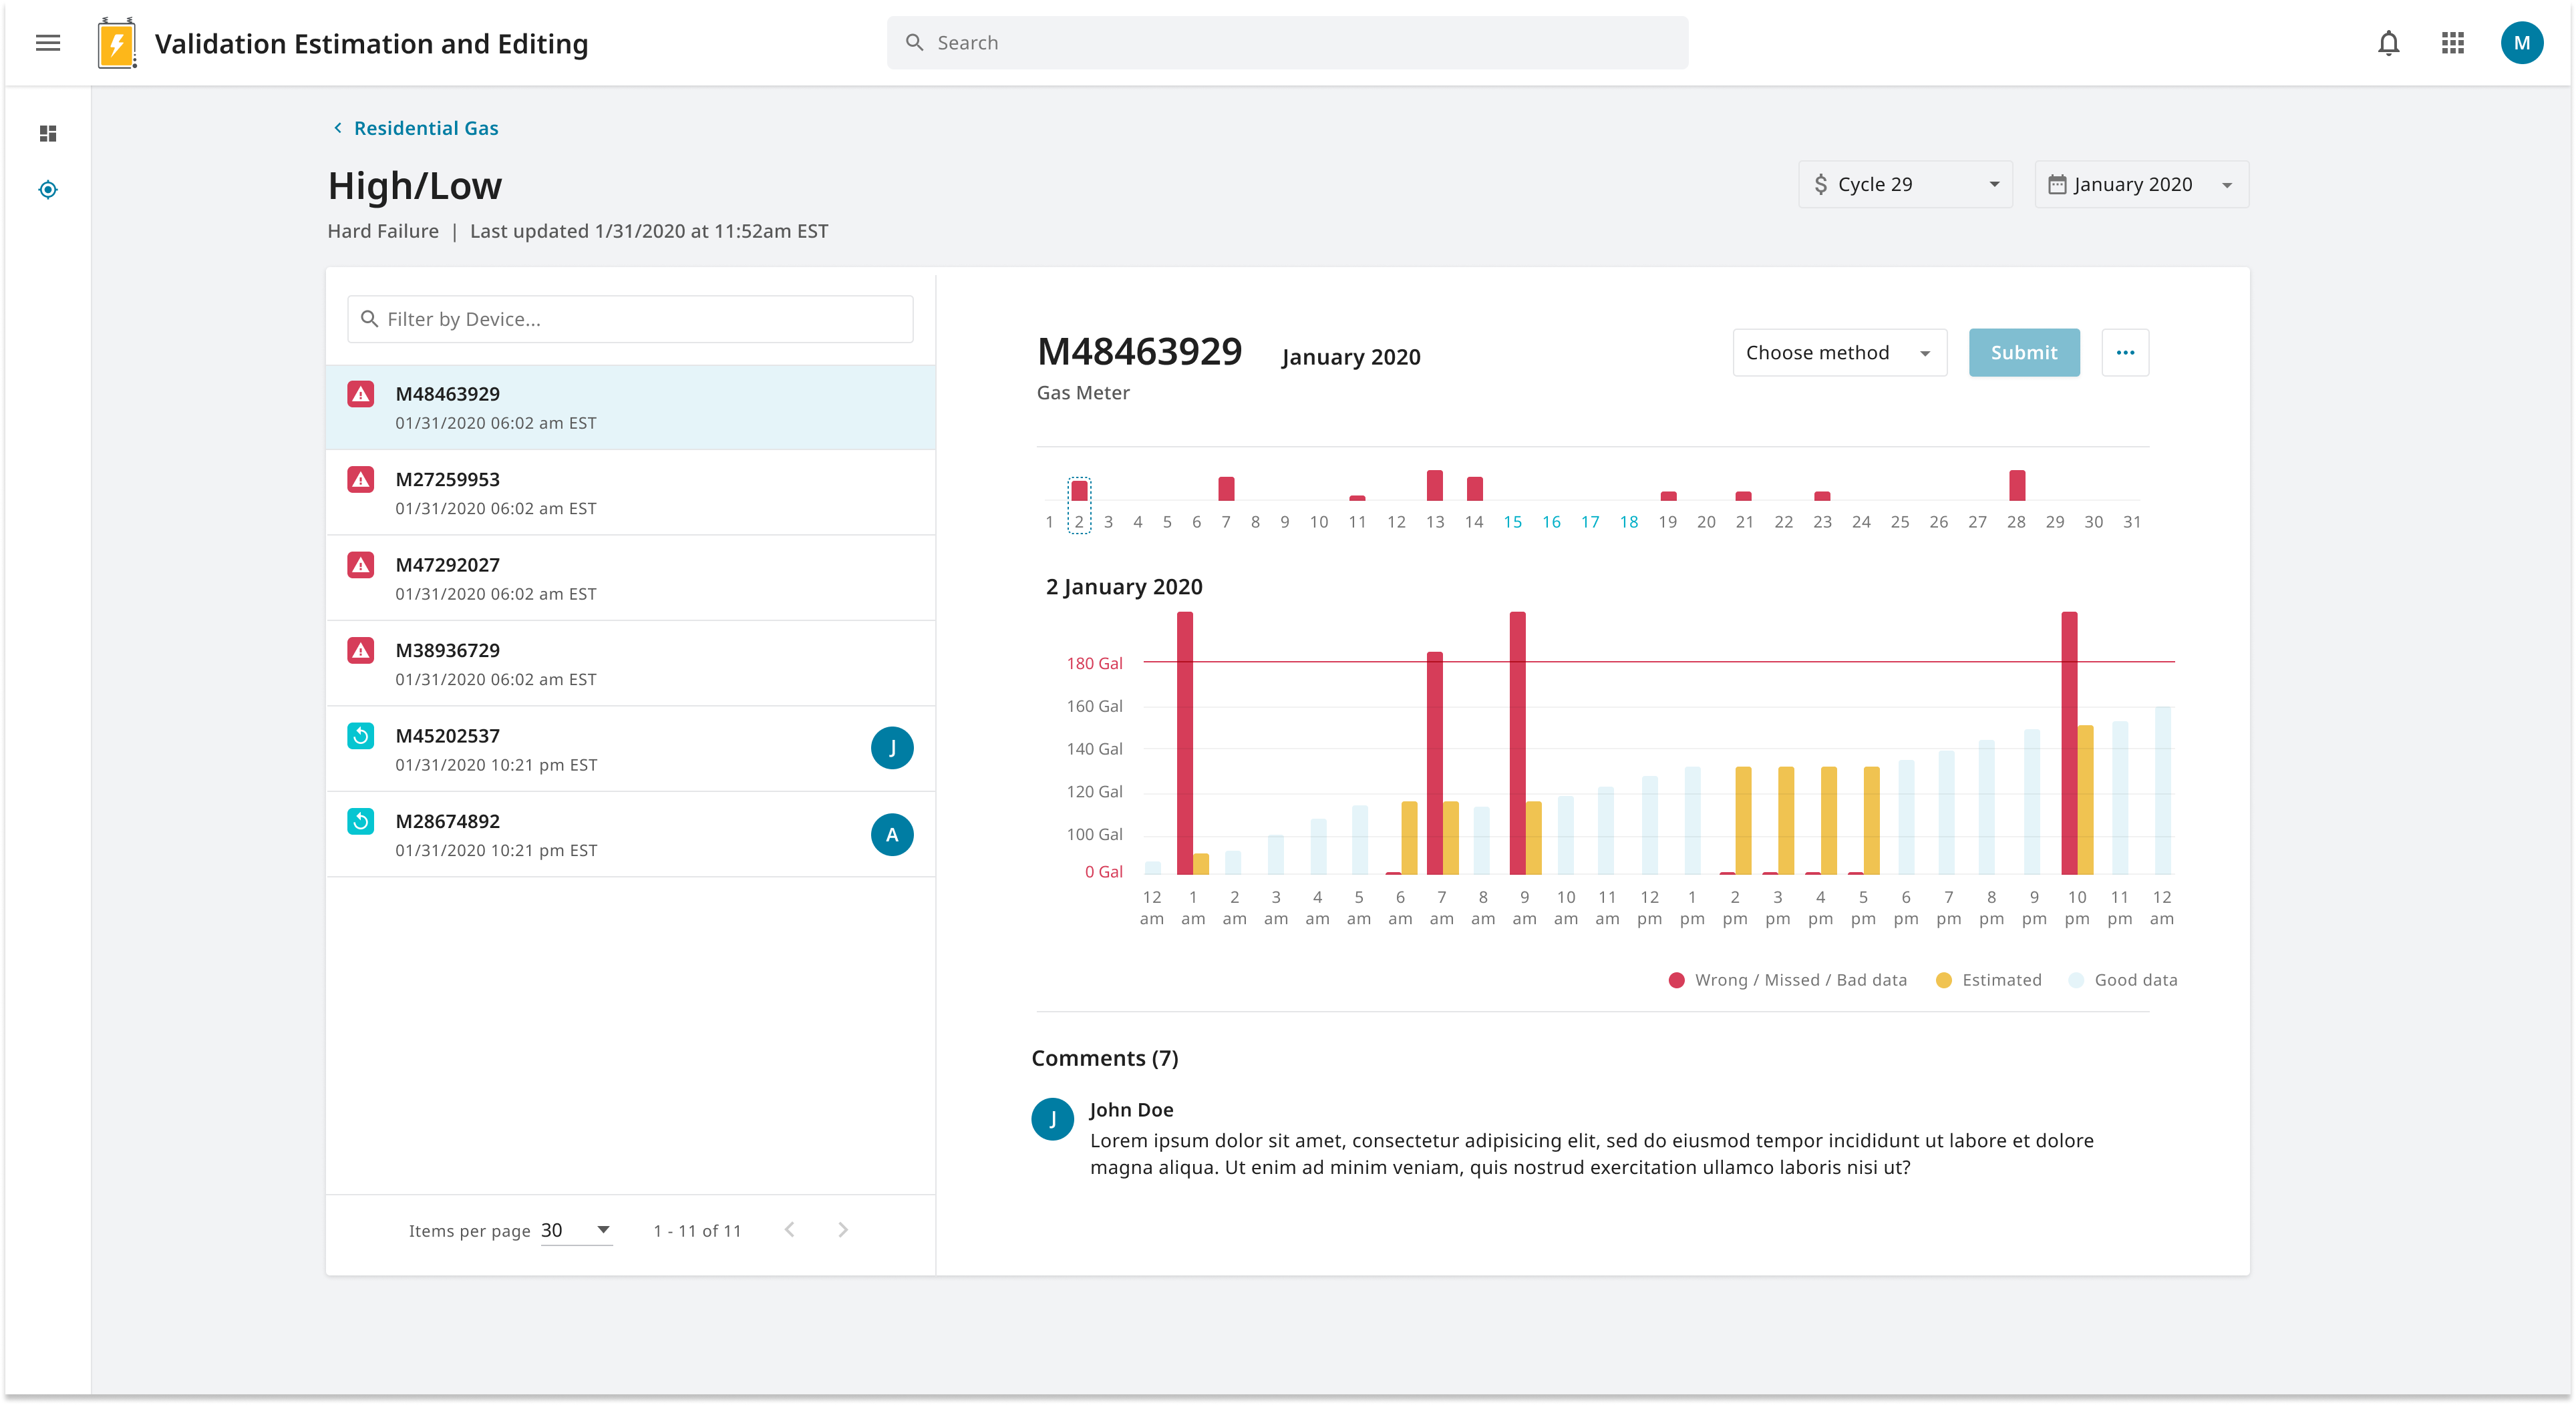Screen dimensions: 2576x1405
Task: Select the dashboard icon in sidebar
Action: (x=48, y=134)
